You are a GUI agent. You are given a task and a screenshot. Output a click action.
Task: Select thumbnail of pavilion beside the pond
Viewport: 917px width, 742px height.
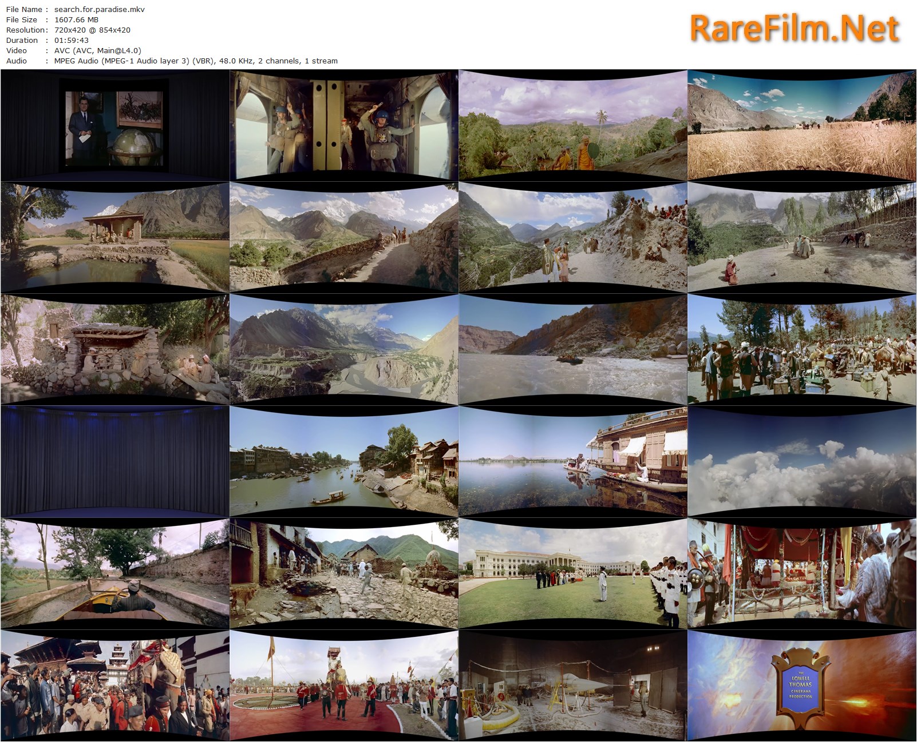point(115,237)
